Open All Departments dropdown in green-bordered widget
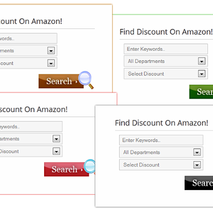 166,61
